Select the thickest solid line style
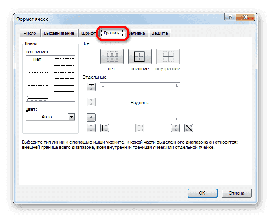Image resolution: width=271 pixels, height=217 pixels. 64,92
